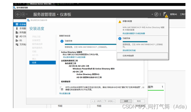Click the notification flag icon beside the wizard tip text

[61, 88]
